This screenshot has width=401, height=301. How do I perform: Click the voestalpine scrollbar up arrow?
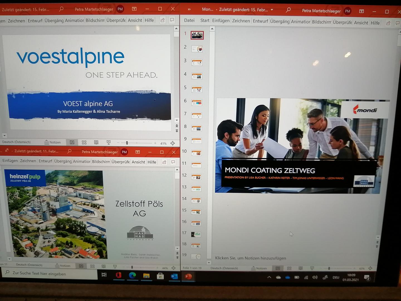pyautogui.click(x=176, y=28)
